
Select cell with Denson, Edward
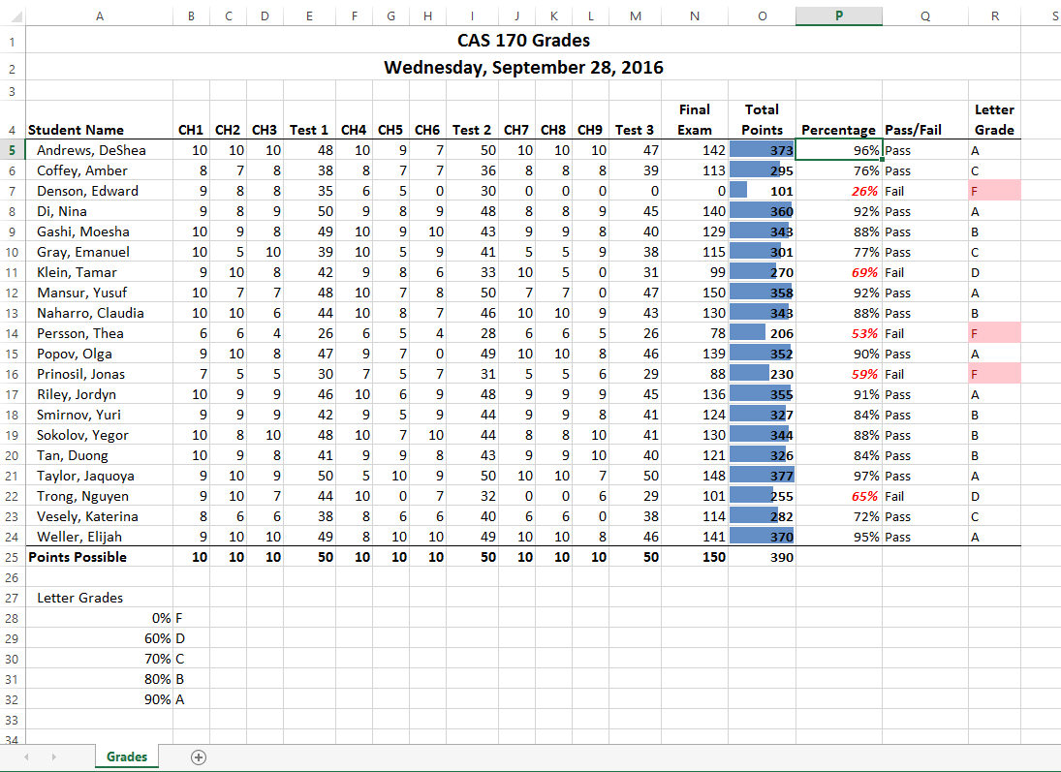pyautogui.click(x=99, y=191)
